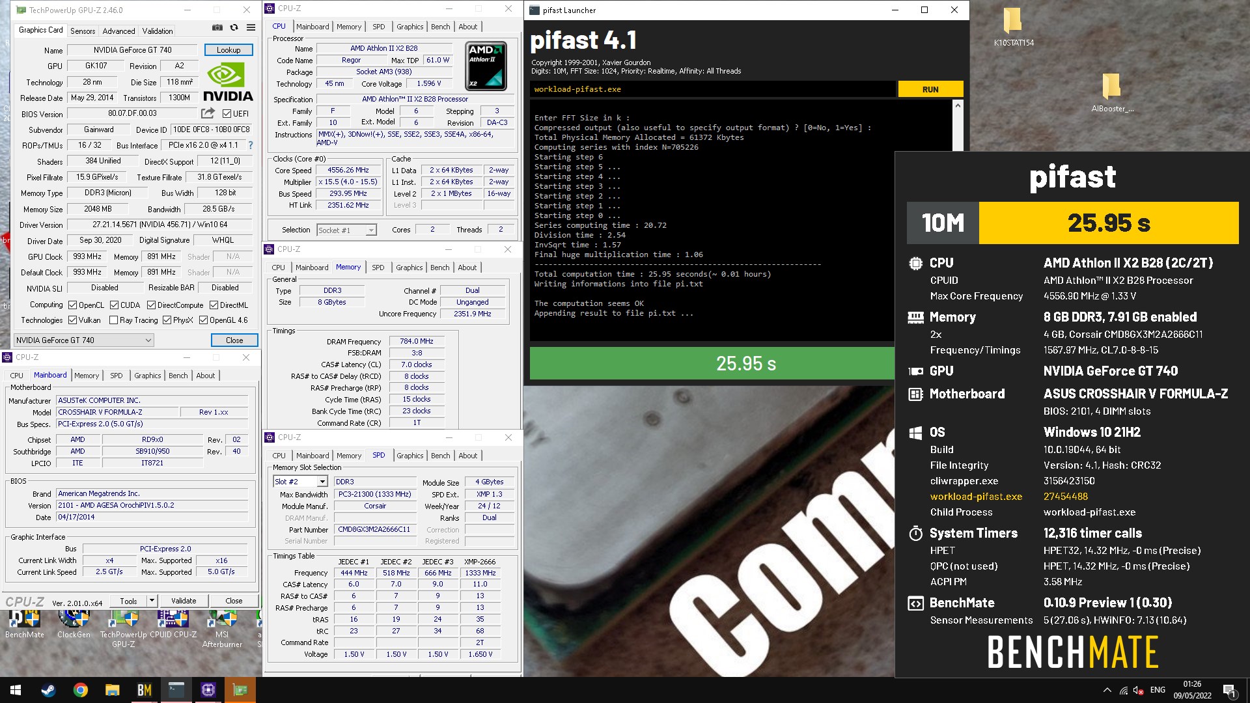Refresh GPU-Z readings with the refresh icon
Screen dimensions: 1250x703
[234, 27]
